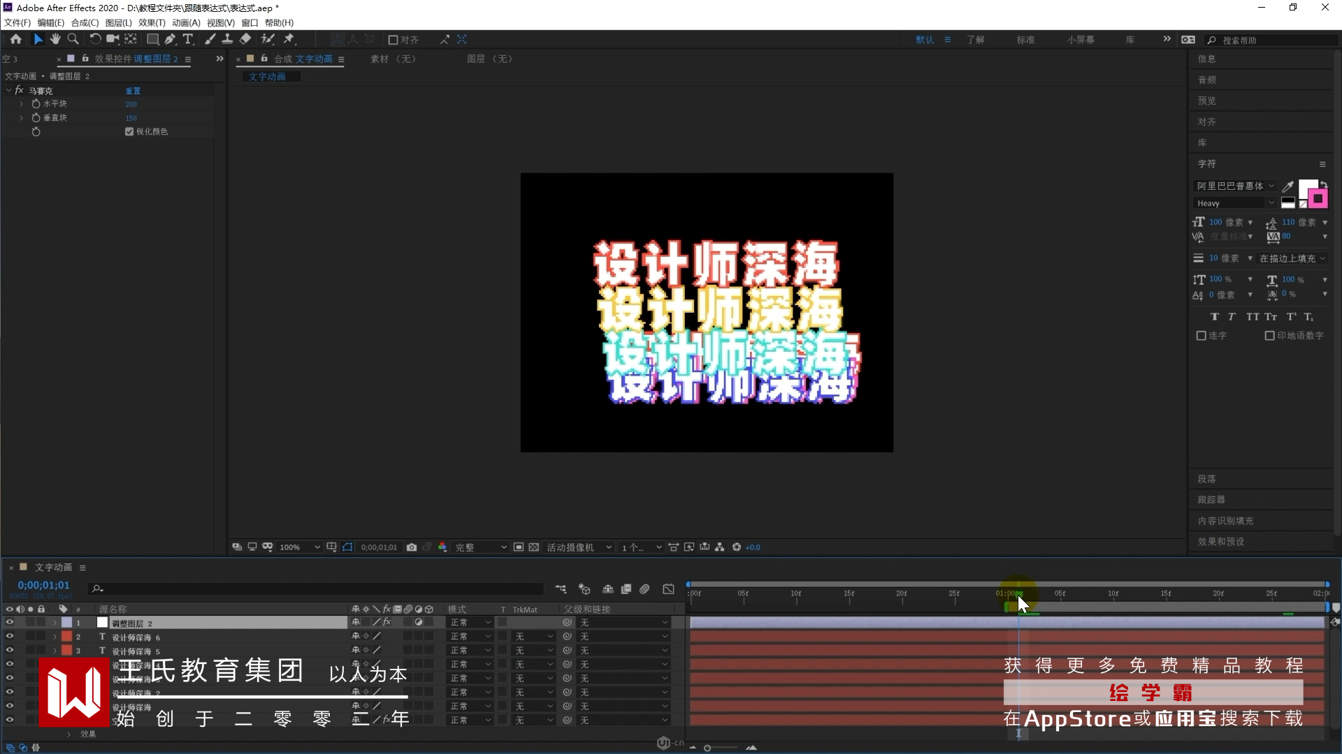Viewport: 1342px width, 754px height.
Task: Select the Eraser tool
Action: (245, 40)
